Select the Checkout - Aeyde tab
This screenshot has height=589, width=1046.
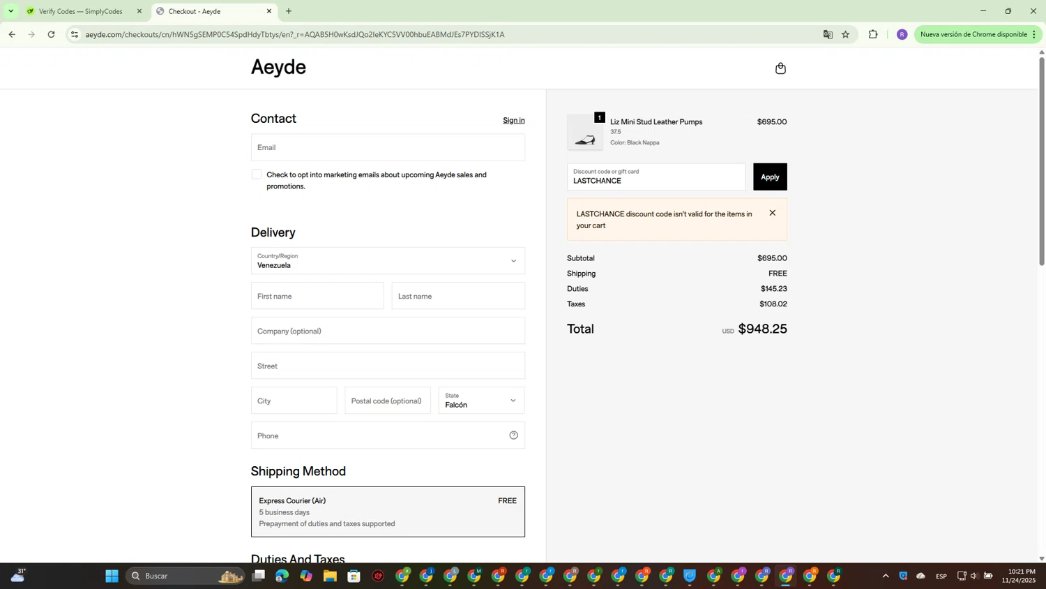click(x=213, y=11)
